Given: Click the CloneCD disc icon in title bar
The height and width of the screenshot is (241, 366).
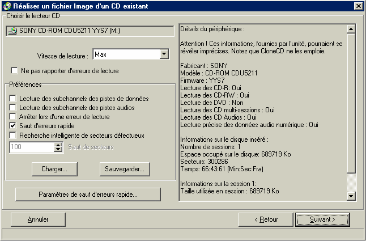Looking at the screenshot, I should (x=7, y=6).
